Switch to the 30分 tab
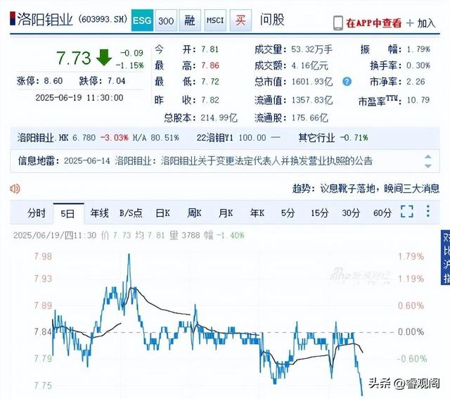 351,213
